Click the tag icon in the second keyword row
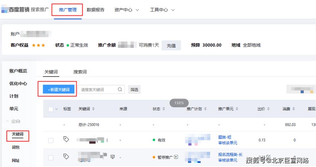This screenshot has width=316, height=167. click(66, 156)
